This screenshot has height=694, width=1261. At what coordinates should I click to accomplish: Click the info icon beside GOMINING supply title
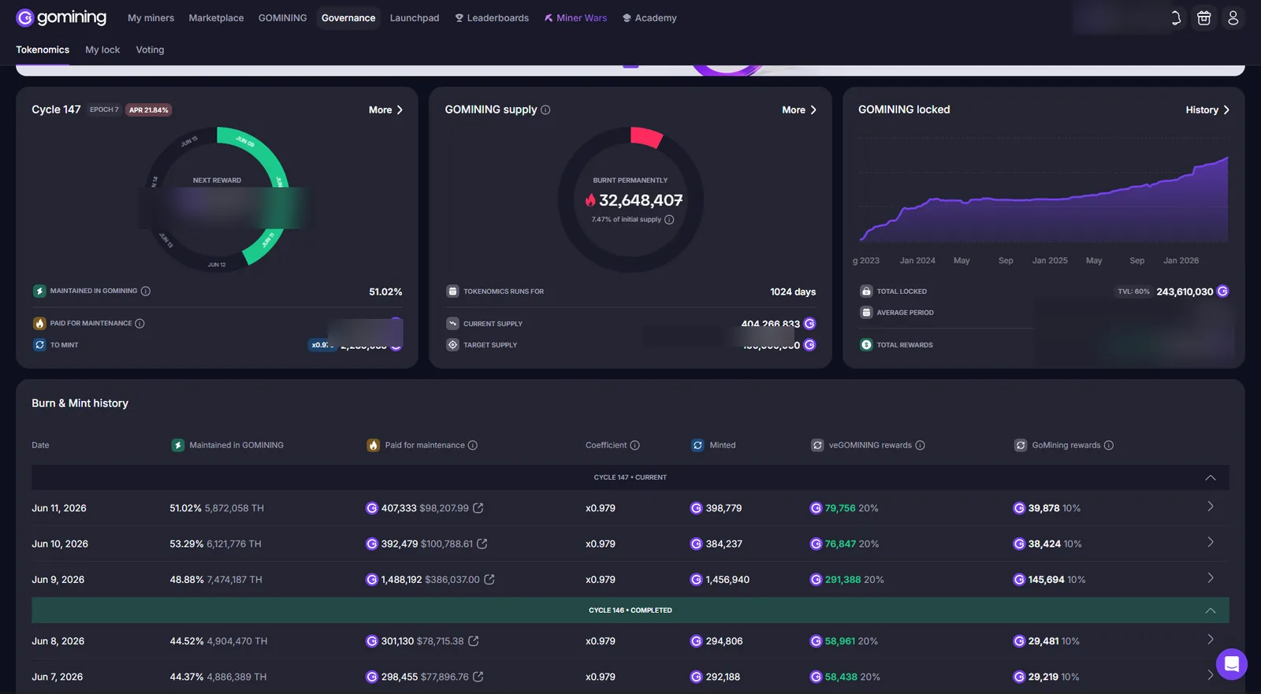(x=545, y=110)
